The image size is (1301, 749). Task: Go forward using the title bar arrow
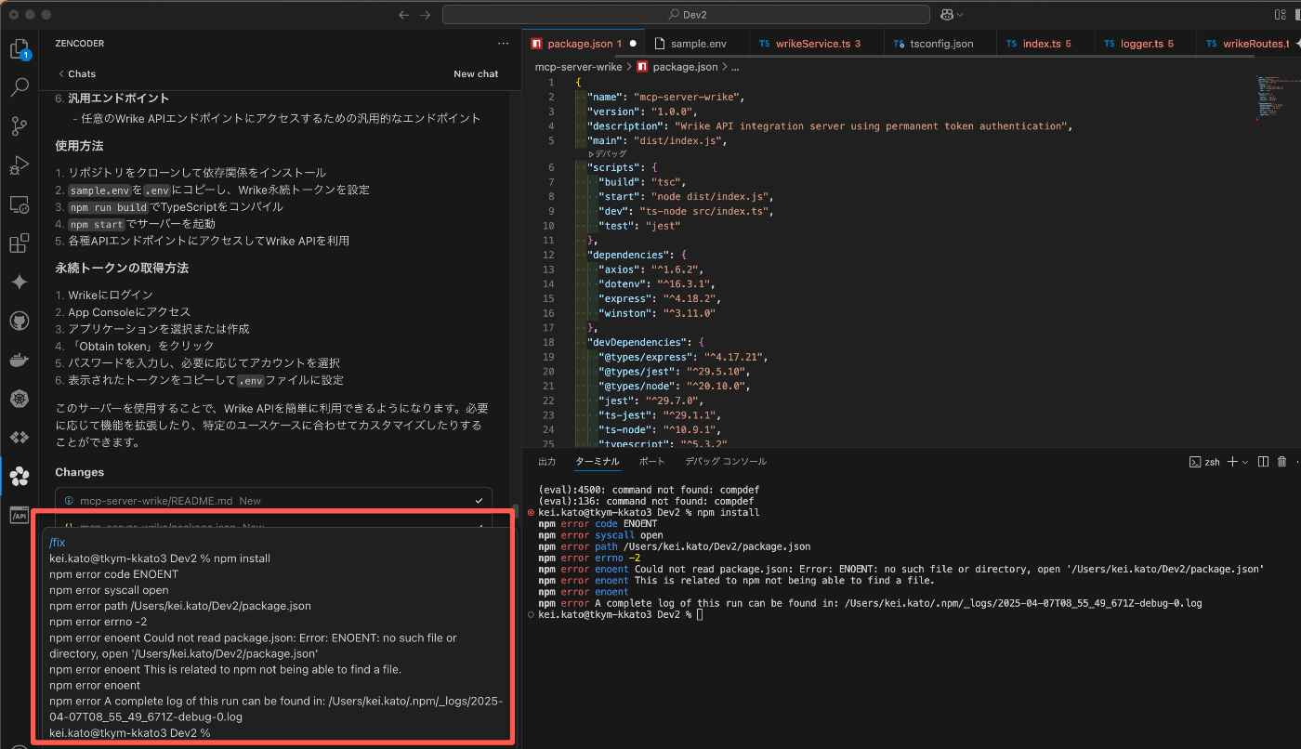426,15
